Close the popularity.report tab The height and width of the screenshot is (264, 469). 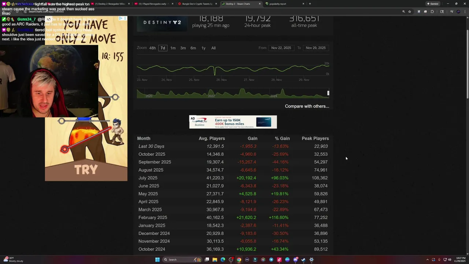pos(303,4)
